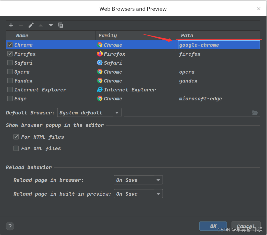The width and height of the screenshot is (267, 235).
Task: Move browser up with the up arrow
Action: (41, 25)
